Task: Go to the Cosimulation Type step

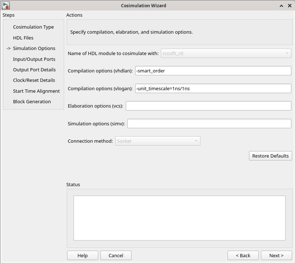Action: click(x=33, y=27)
